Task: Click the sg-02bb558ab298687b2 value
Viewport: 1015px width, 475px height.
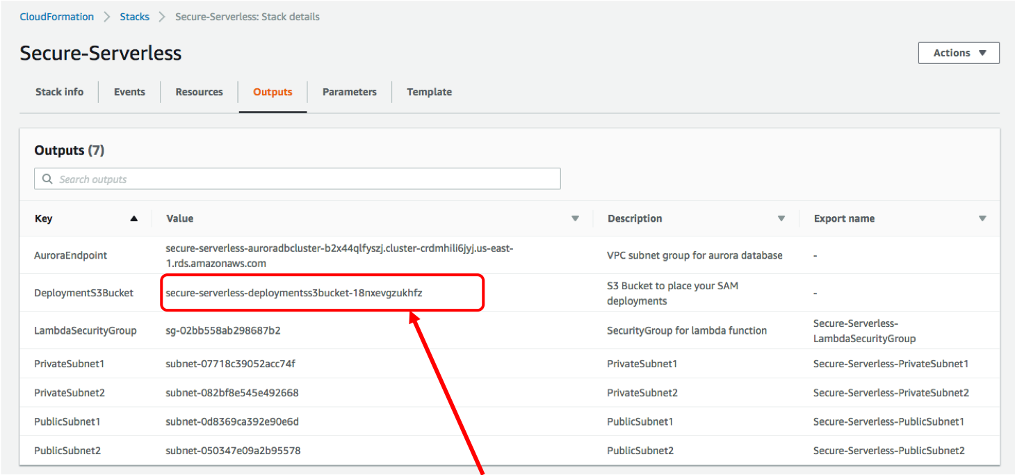Action: click(223, 330)
